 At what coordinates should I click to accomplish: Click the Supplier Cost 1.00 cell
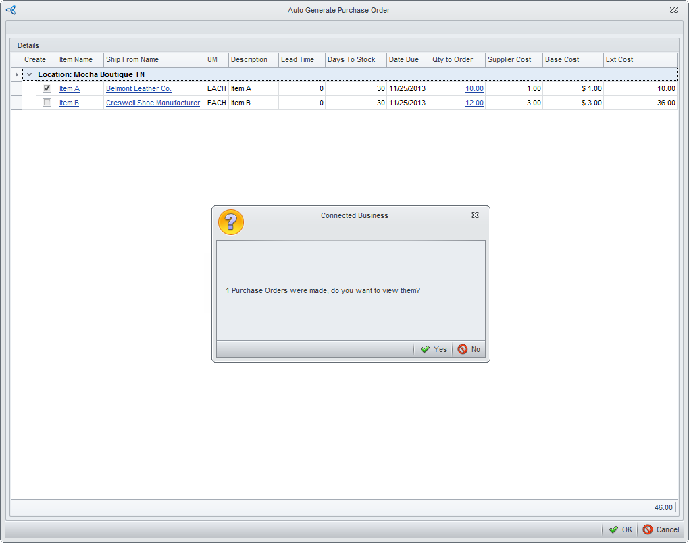[x=514, y=88]
